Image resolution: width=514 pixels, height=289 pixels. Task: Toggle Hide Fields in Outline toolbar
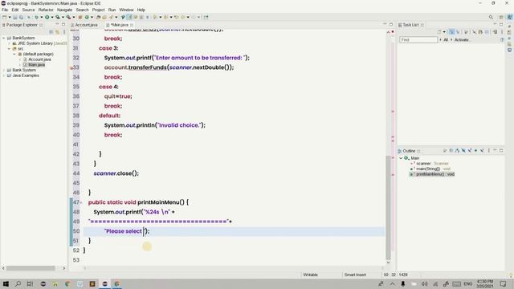point(463,151)
